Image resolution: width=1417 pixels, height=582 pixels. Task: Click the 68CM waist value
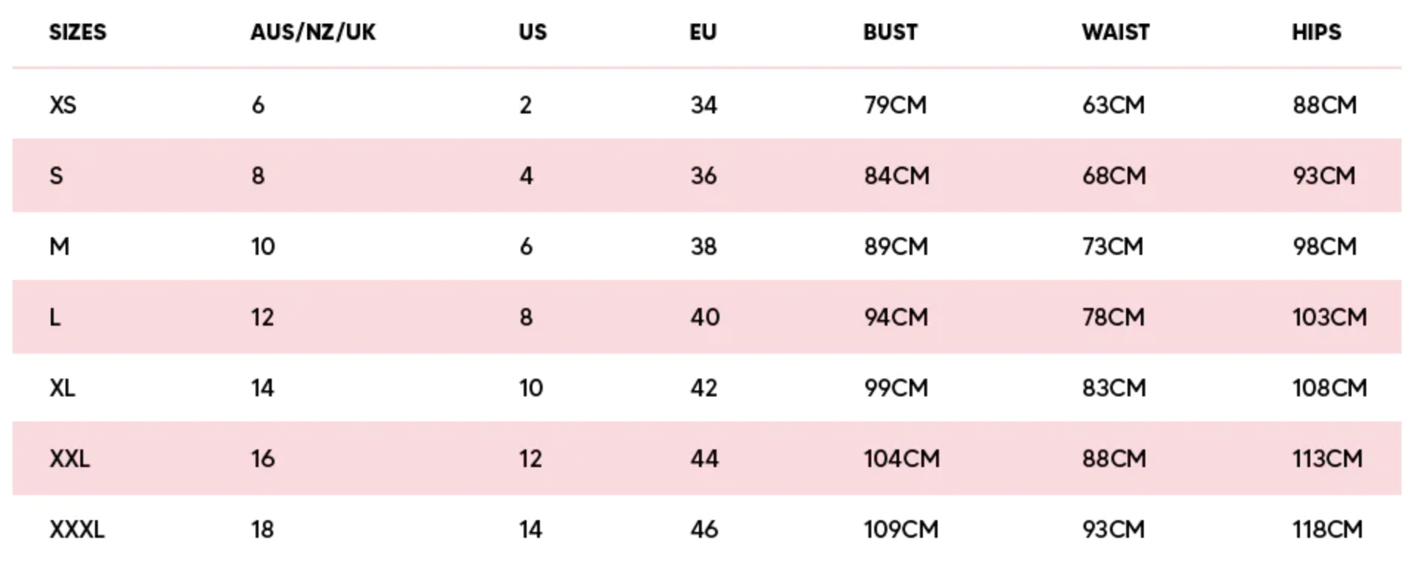(1114, 176)
